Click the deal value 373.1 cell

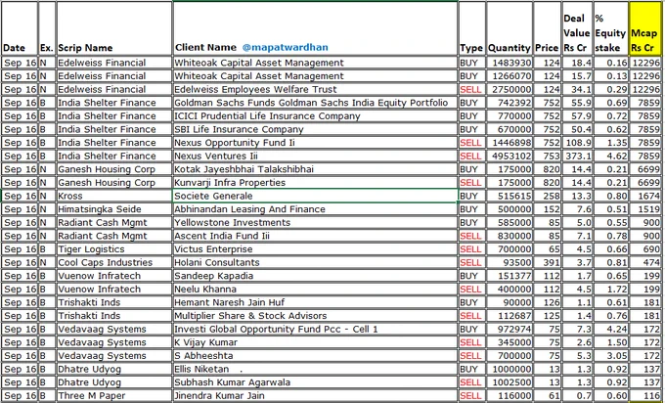coord(577,157)
